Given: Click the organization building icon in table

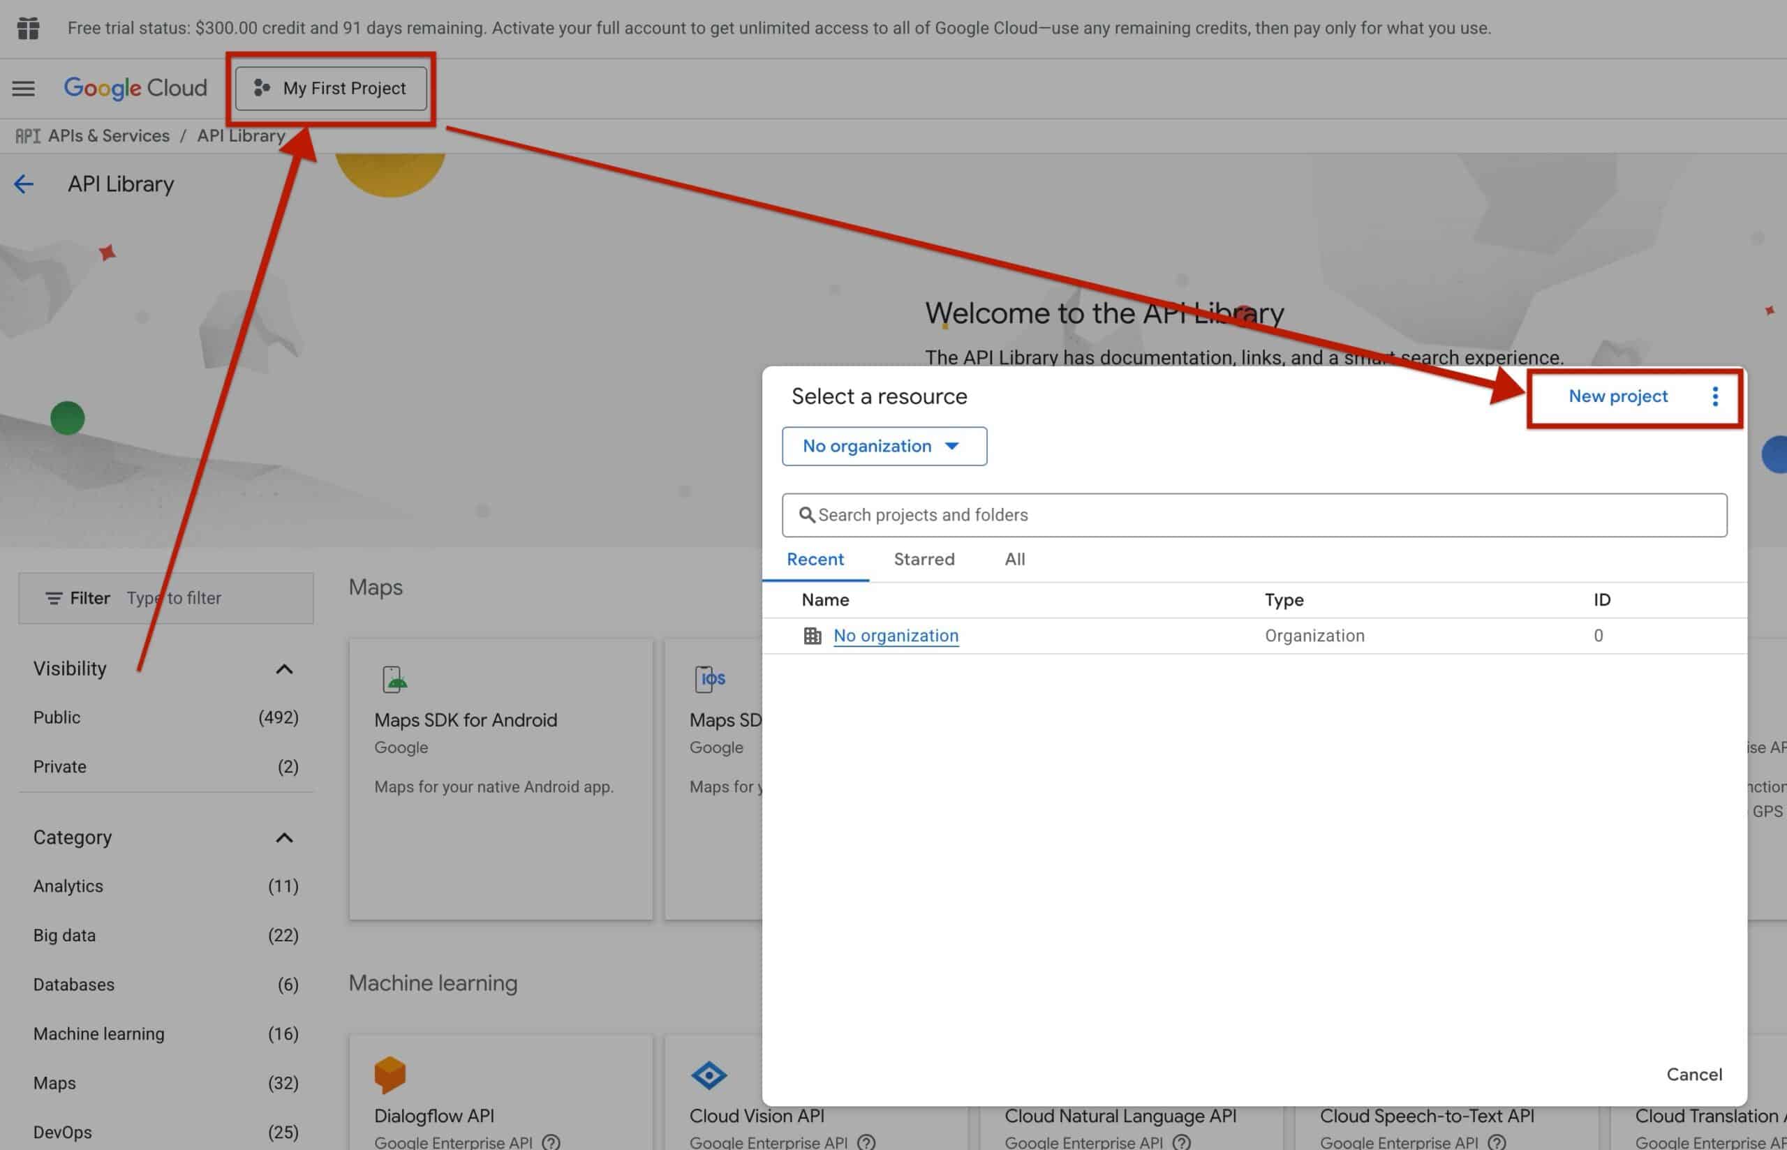Looking at the screenshot, I should (812, 636).
